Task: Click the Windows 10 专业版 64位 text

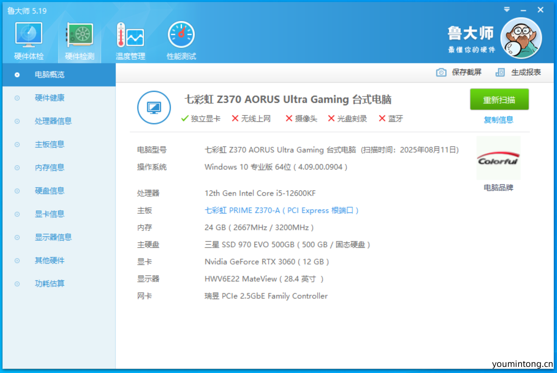Action: pos(248,167)
